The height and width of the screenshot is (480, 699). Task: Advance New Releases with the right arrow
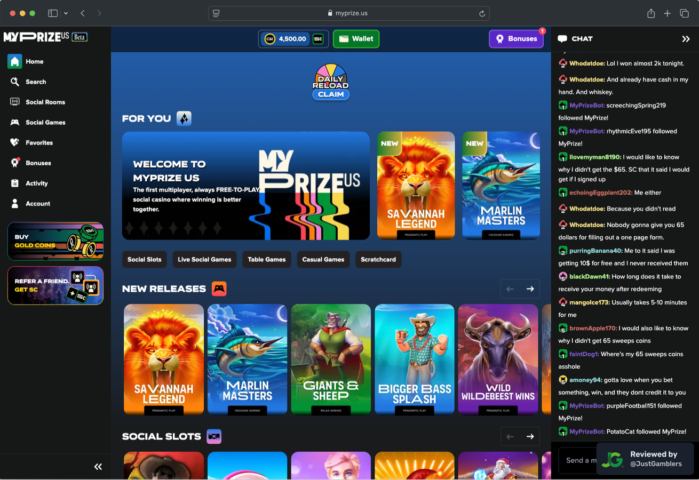[530, 289]
